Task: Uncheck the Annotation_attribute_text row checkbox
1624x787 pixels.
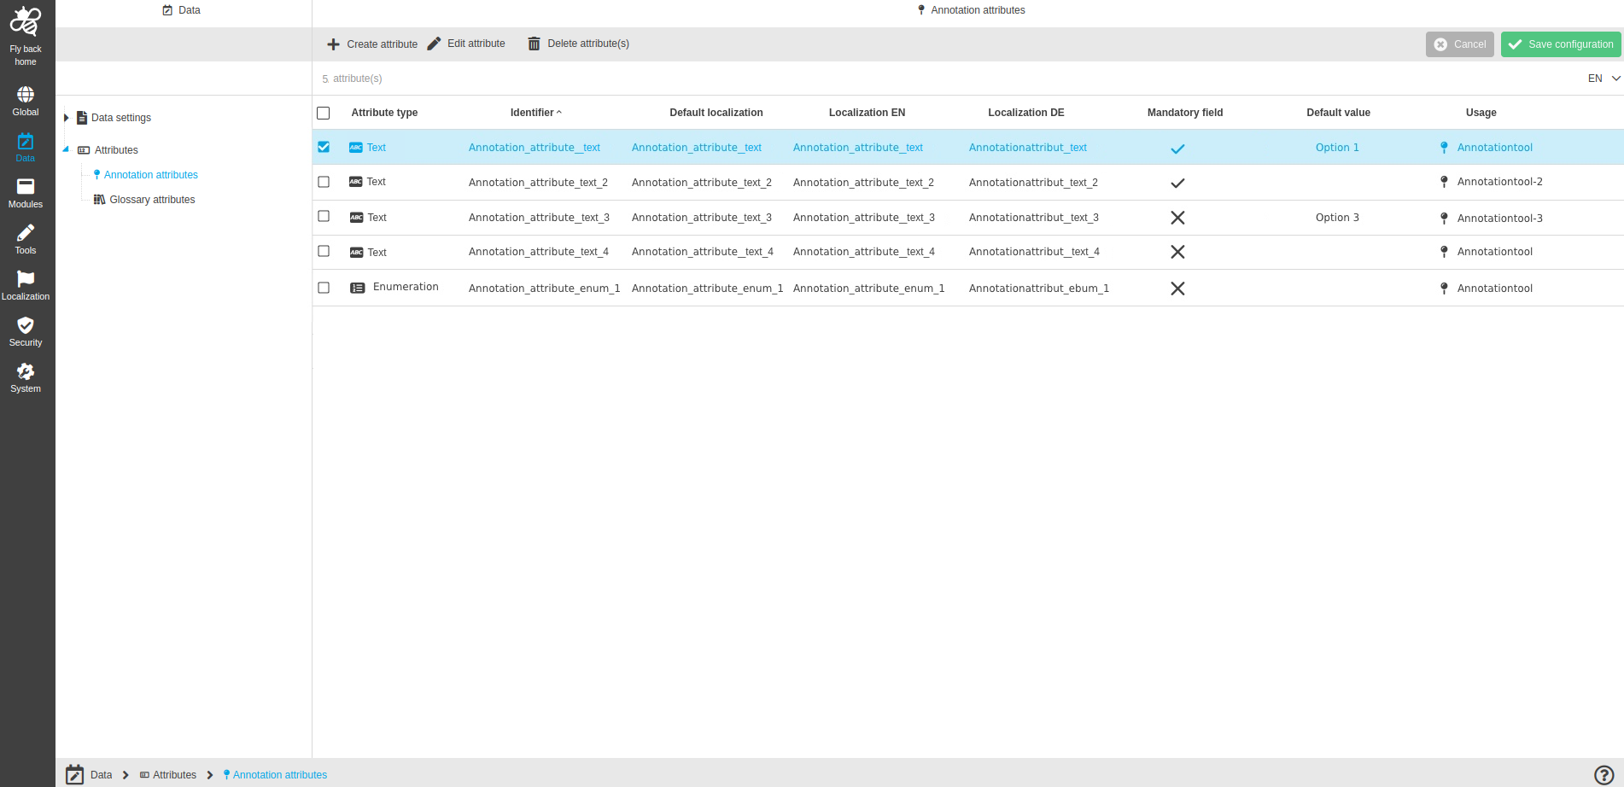Action: (324, 147)
